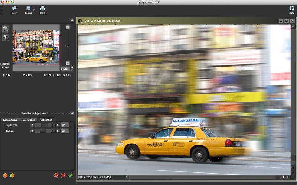297x185 pixels.
Task: Select the Vignetting tab
Action: point(46,120)
